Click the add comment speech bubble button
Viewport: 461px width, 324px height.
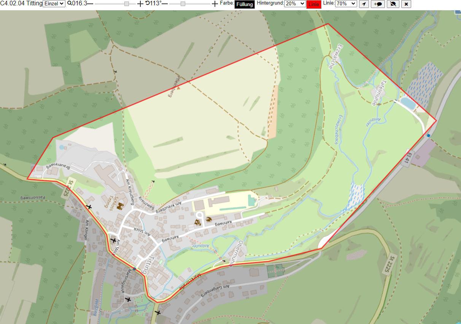(x=378, y=4)
